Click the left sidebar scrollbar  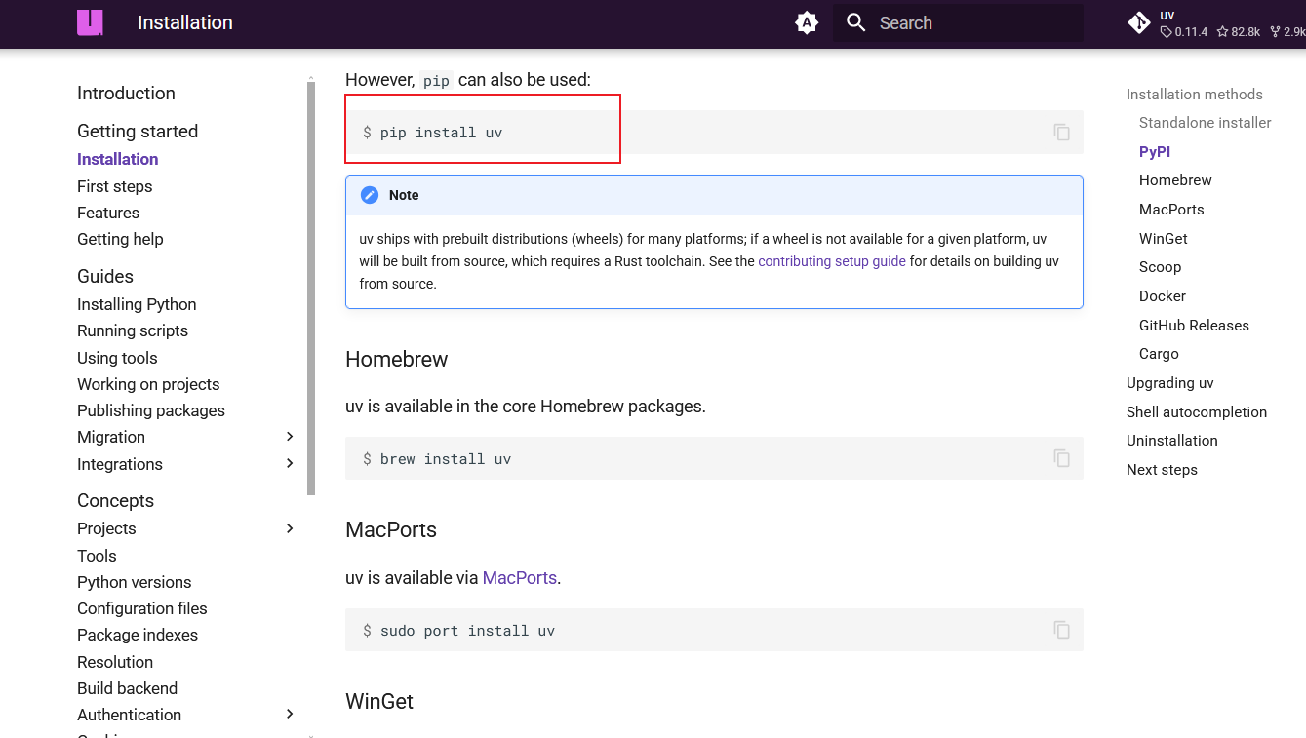[x=311, y=289]
